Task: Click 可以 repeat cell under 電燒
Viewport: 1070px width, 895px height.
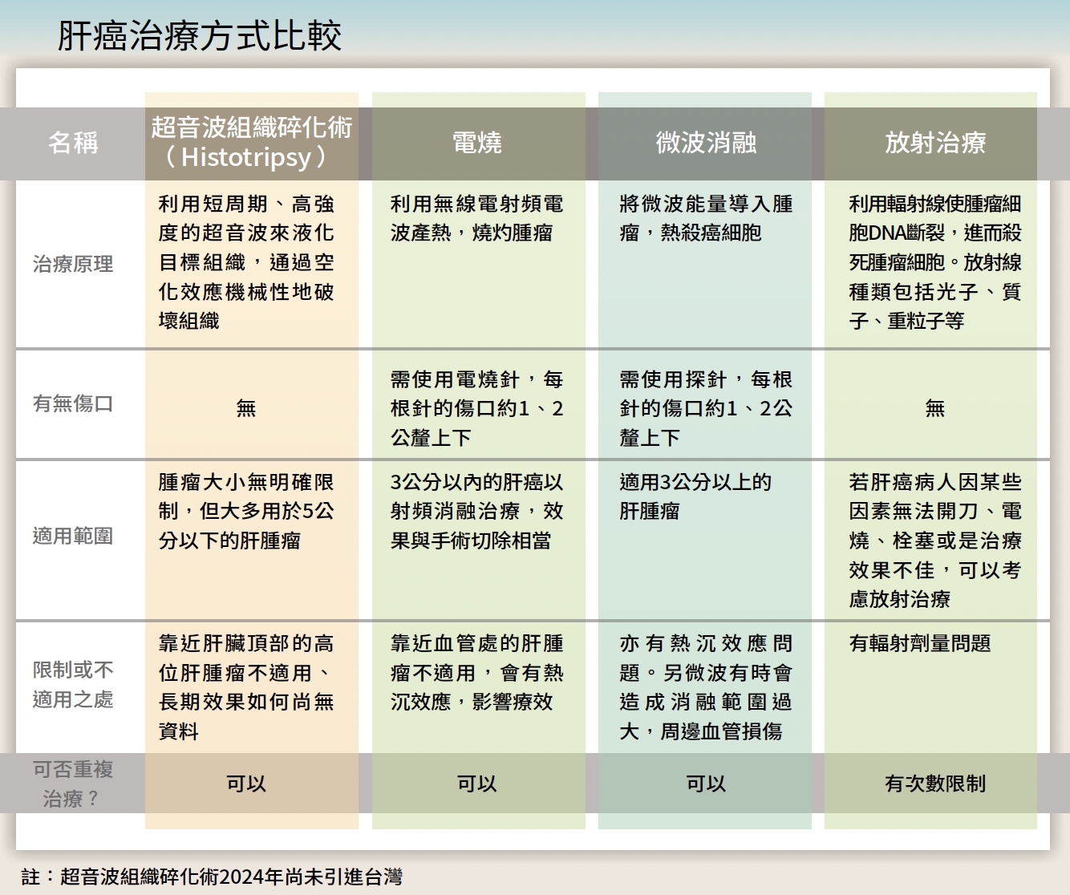Action: pyautogui.click(x=477, y=784)
